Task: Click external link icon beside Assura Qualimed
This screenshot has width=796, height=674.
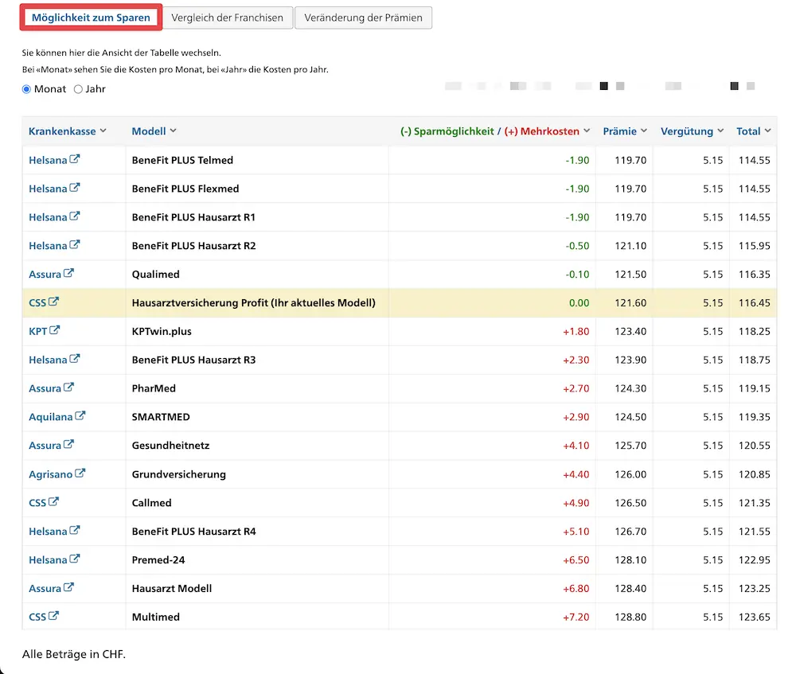Action: (x=68, y=273)
